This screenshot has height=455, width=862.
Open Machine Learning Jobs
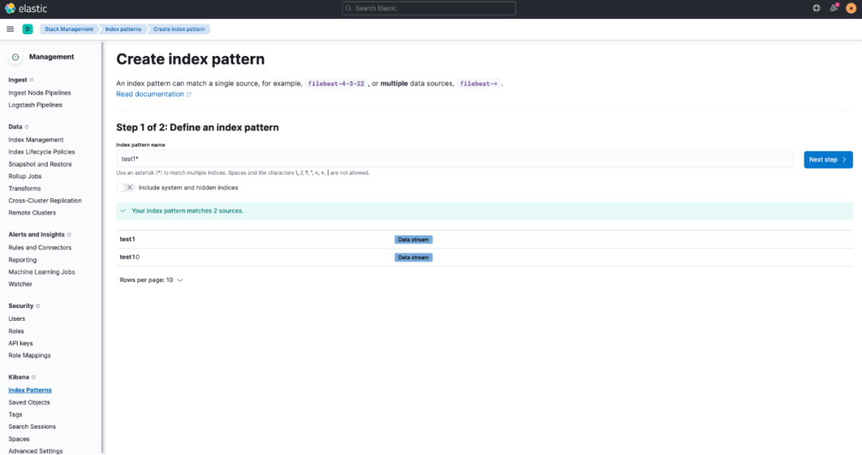click(42, 272)
